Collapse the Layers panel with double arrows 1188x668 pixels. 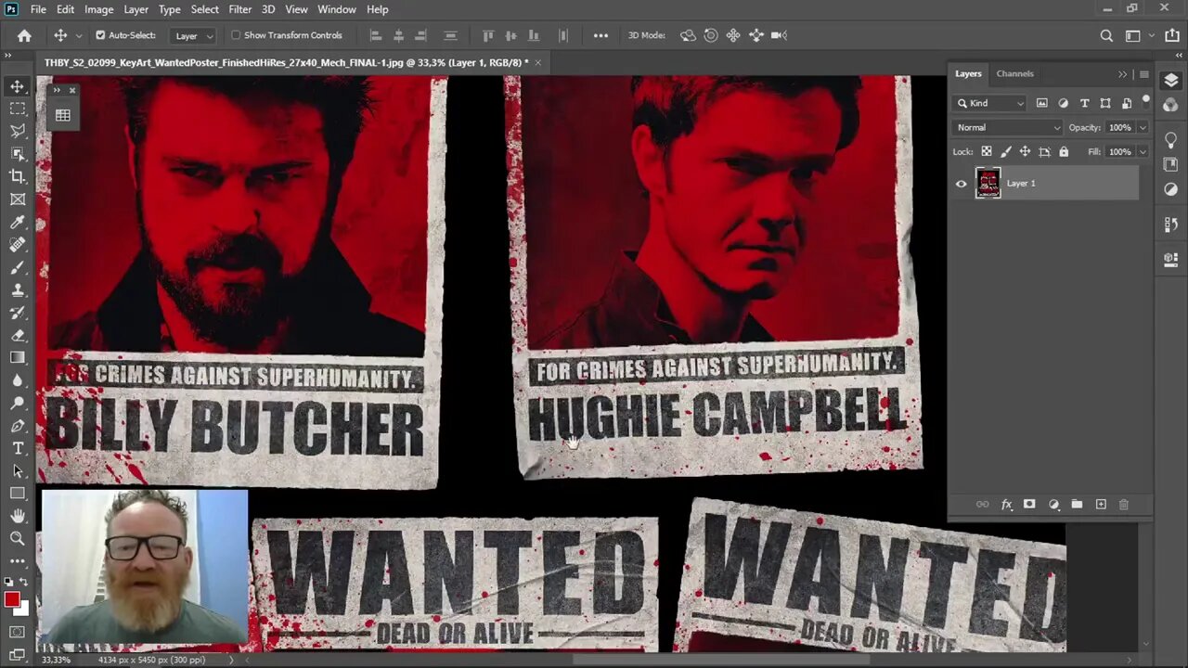(x=1122, y=74)
